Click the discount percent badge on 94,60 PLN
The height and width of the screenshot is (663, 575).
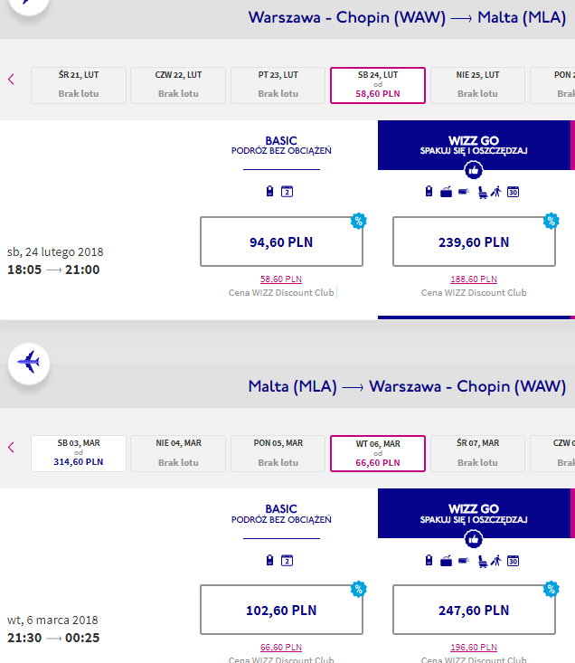(359, 221)
